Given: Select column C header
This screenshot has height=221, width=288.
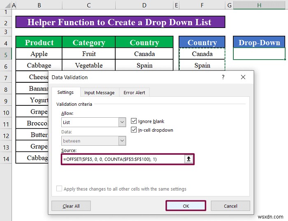Looking at the screenshot, I should 89,5.
